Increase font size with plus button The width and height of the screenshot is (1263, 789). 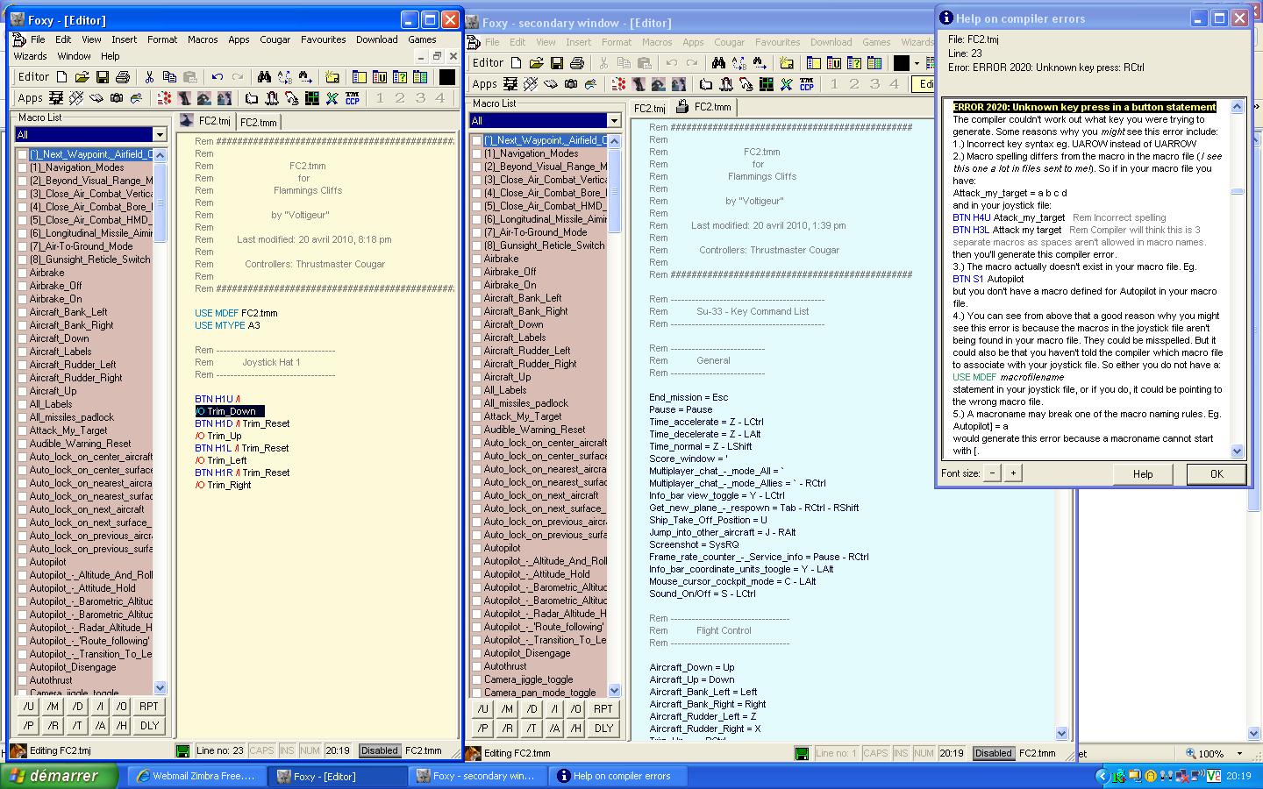(1013, 473)
